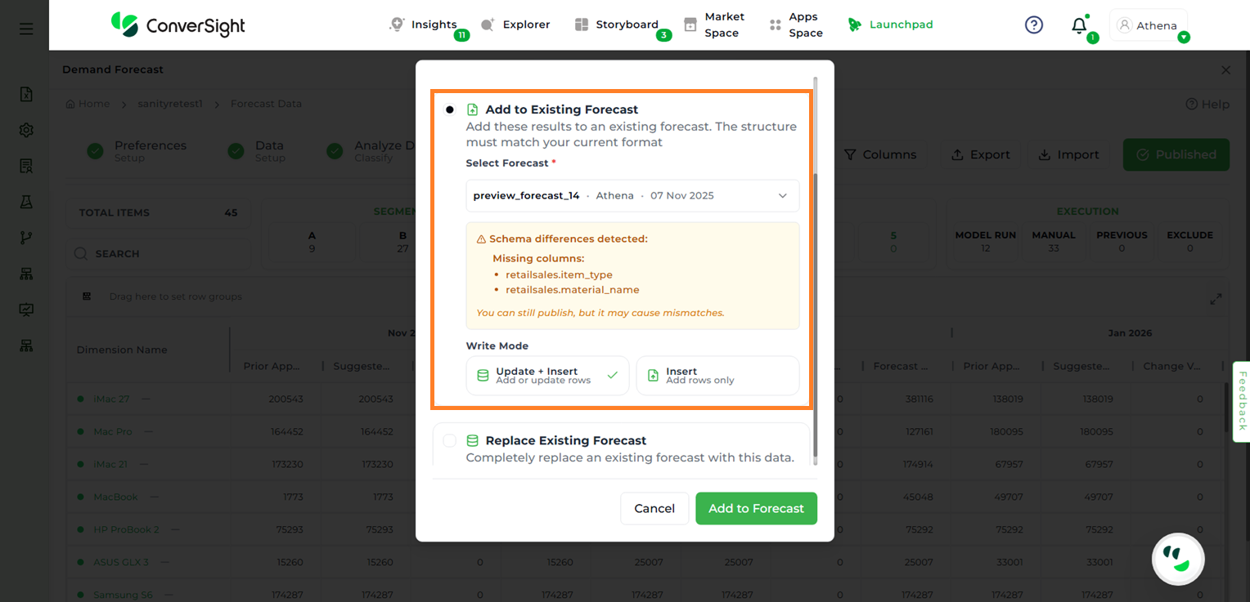
Task: Expand the Athena user profile menu
Action: [x=1149, y=25]
